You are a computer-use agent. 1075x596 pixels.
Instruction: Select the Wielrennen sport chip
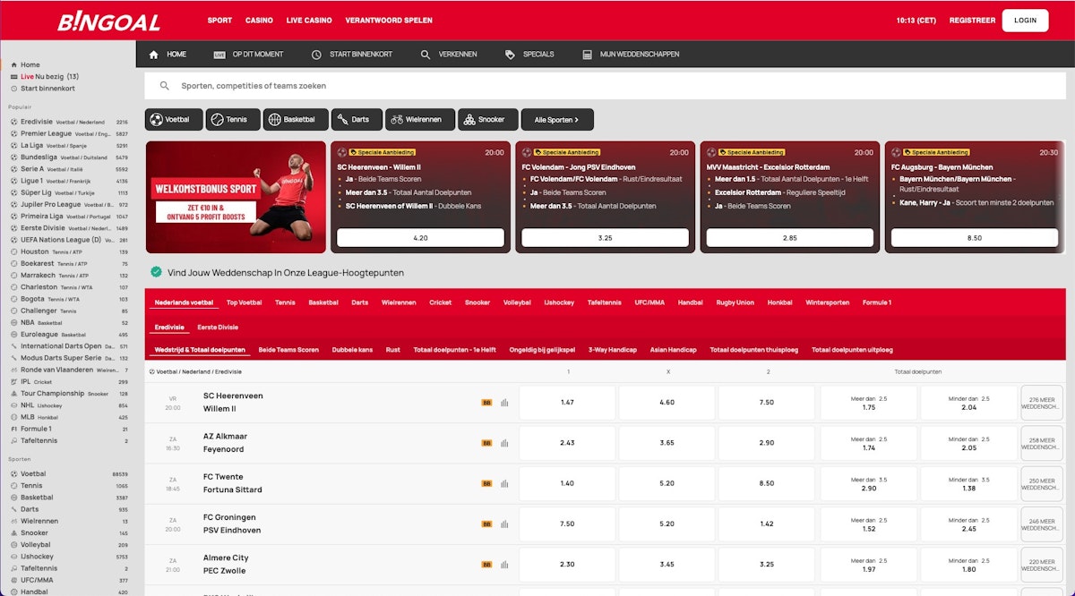click(x=419, y=119)
